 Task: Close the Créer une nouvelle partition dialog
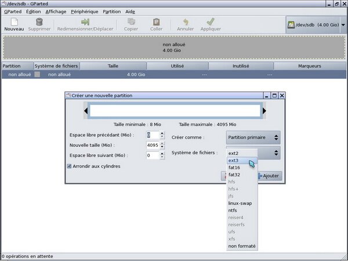(x=282, y=96)
